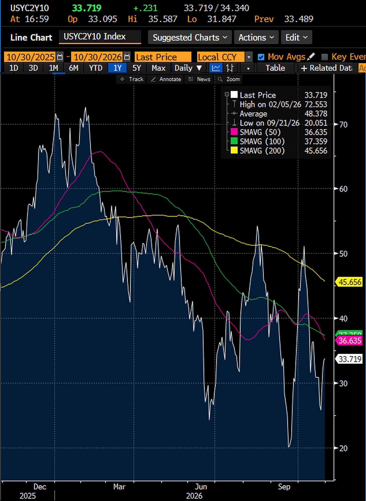Click the Low marker icon in legend

[x=234, y=123]
